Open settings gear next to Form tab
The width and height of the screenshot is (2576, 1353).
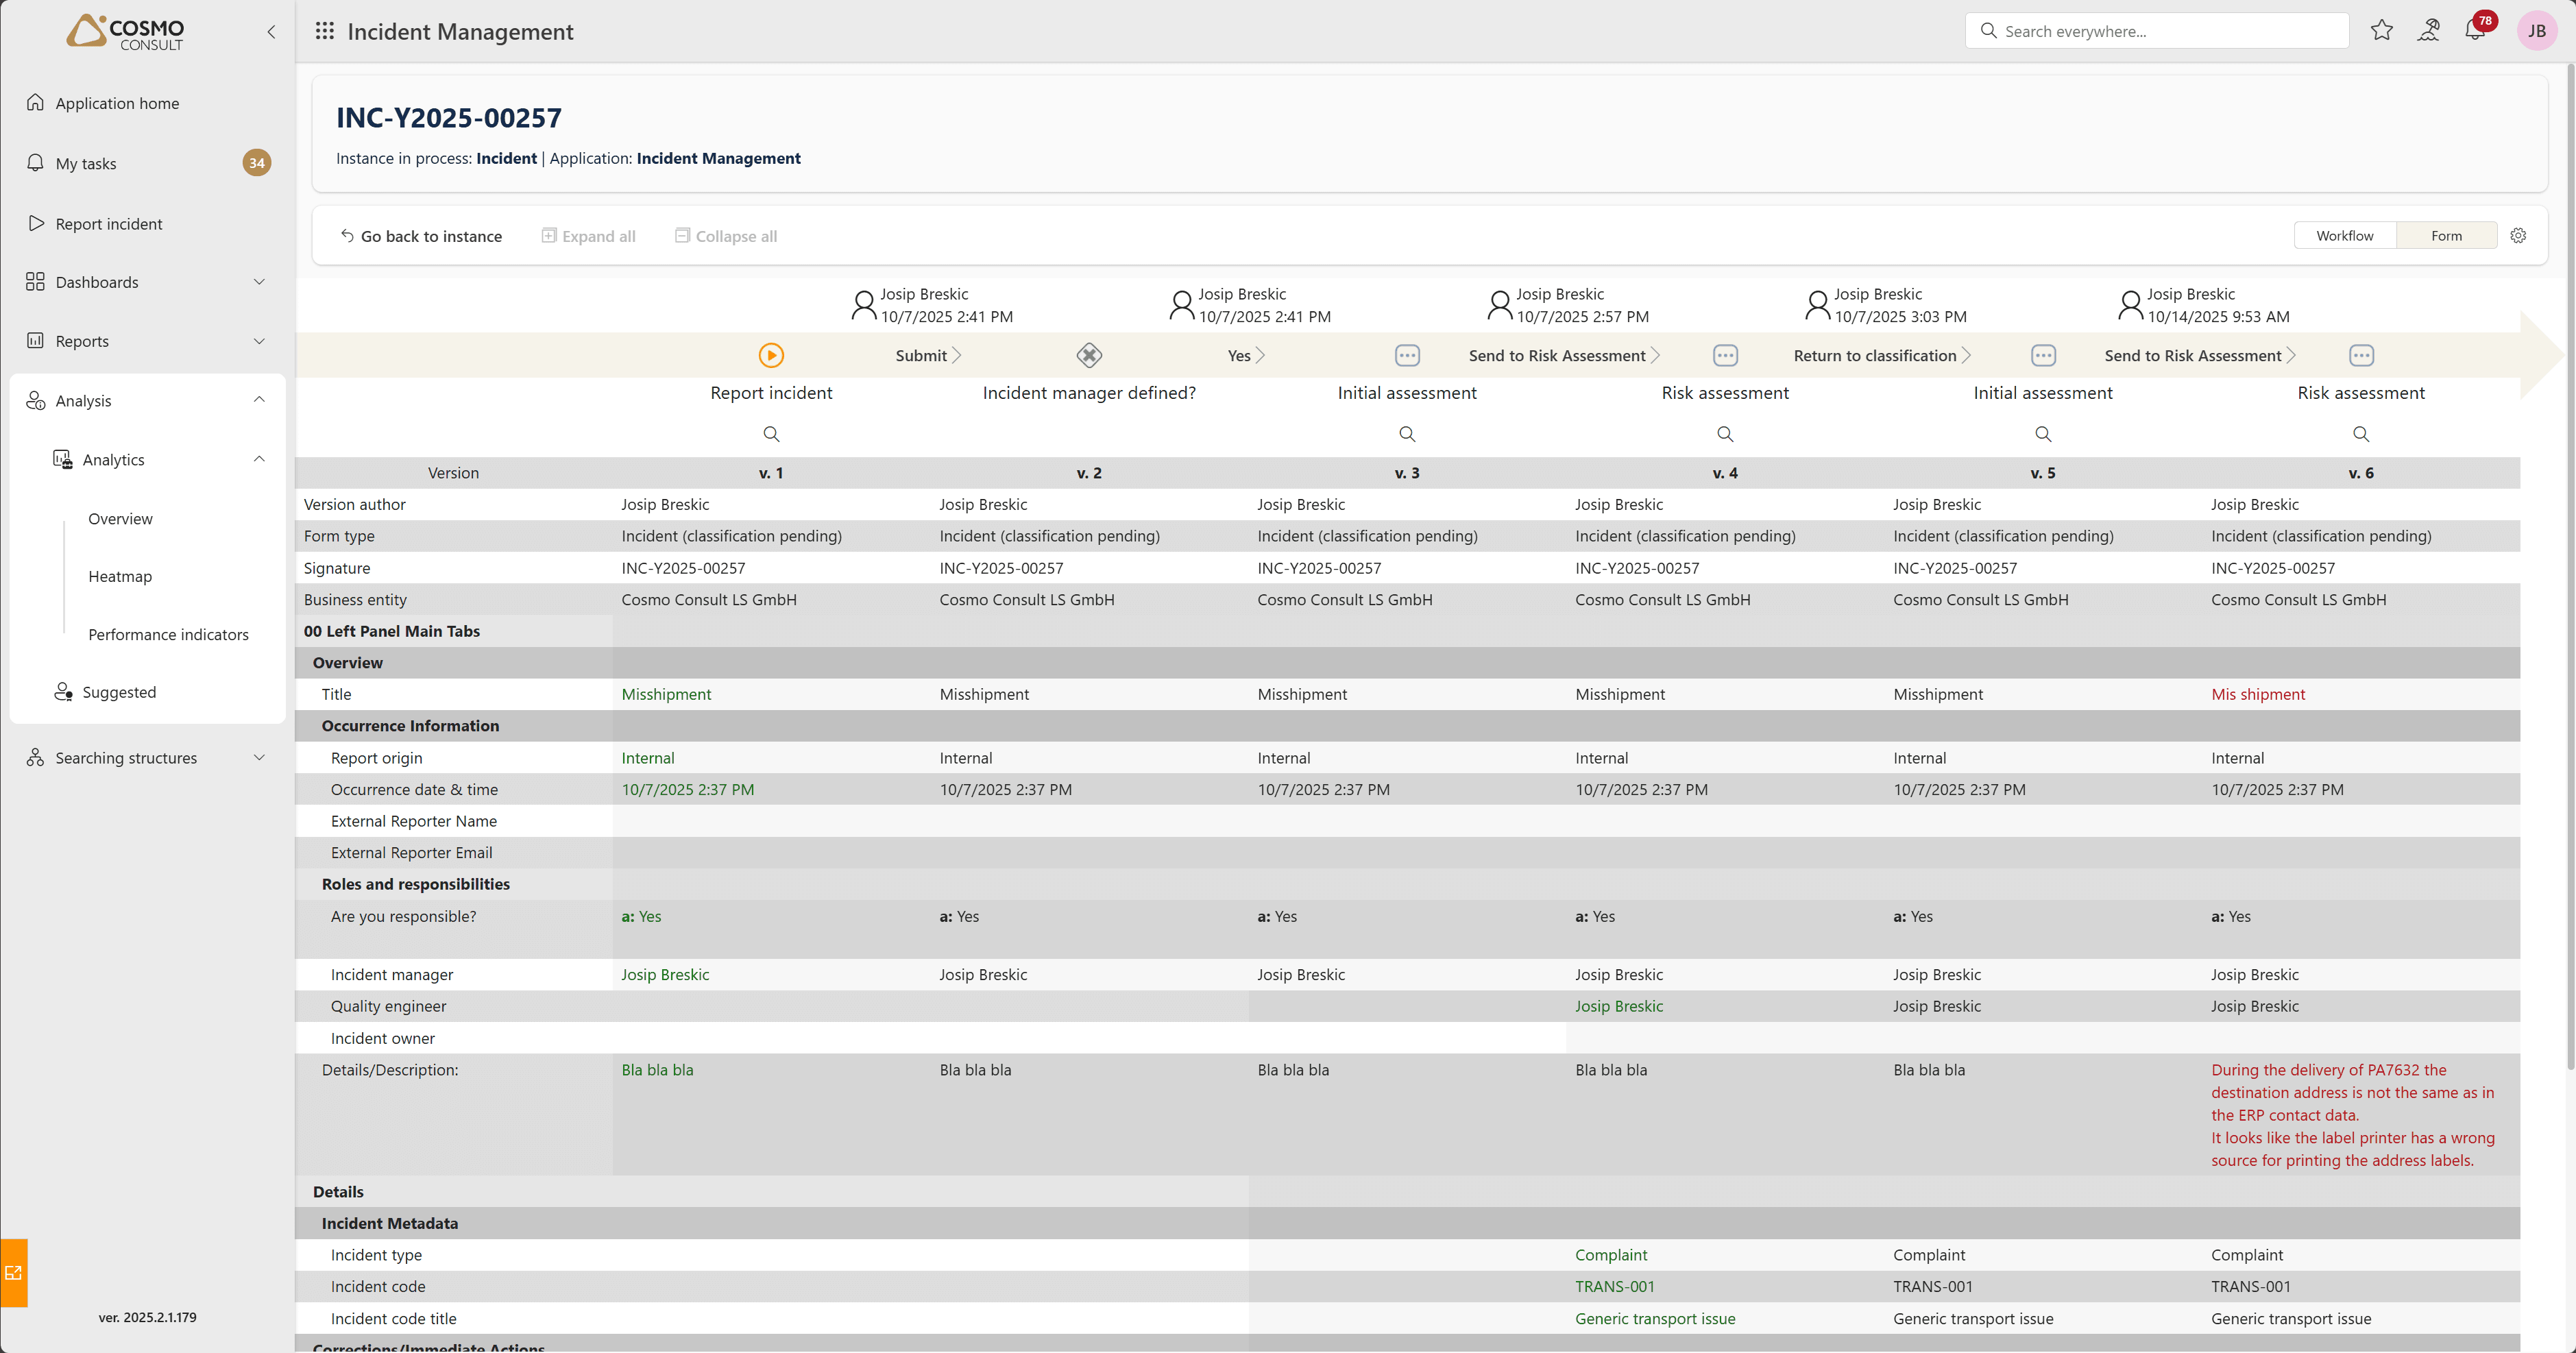click(x=2518, y=236)
